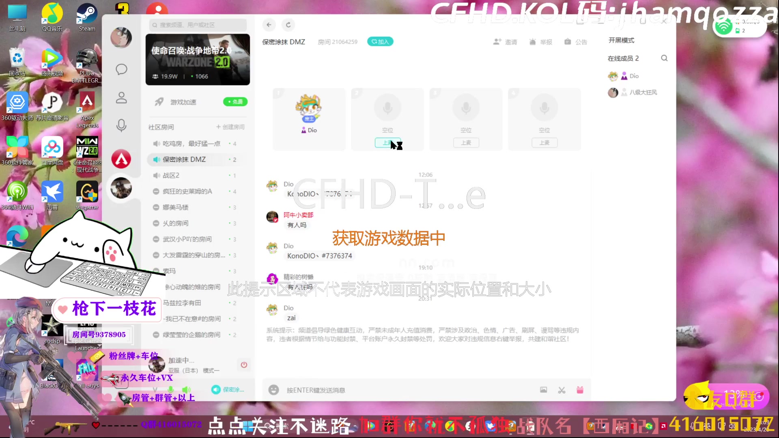Go back with the left arrow button

click(x=269, y=25)
